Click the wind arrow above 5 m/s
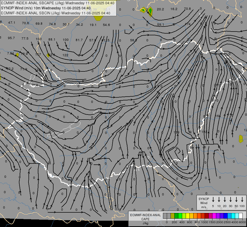This screenshot has height=227, width=247. tap(213, 200)
